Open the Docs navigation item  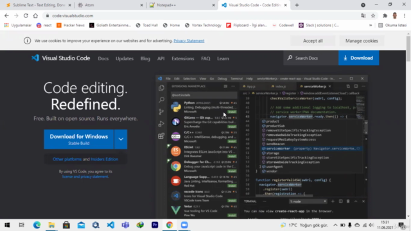(103, 58)
